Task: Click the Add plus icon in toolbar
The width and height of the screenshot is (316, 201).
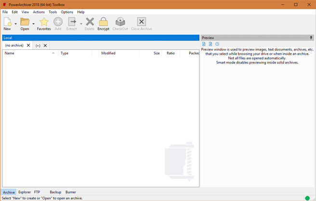Action: (58, 22)
